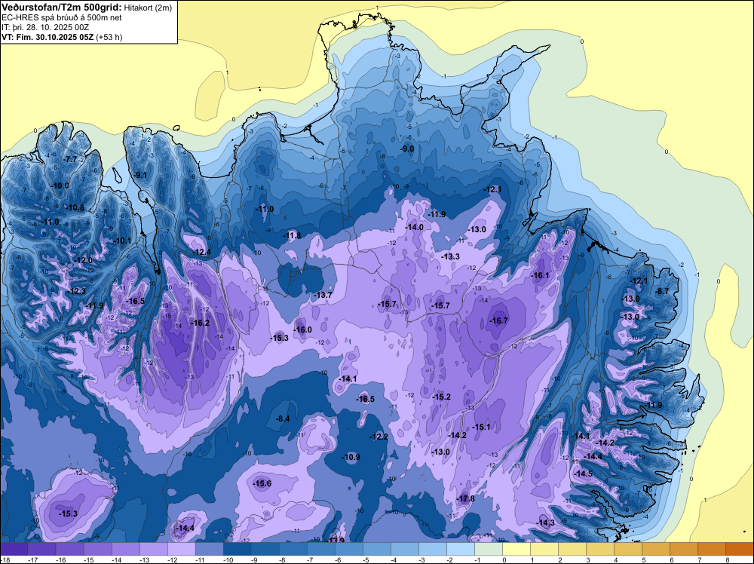Click the temperature value -12.2

379,437
